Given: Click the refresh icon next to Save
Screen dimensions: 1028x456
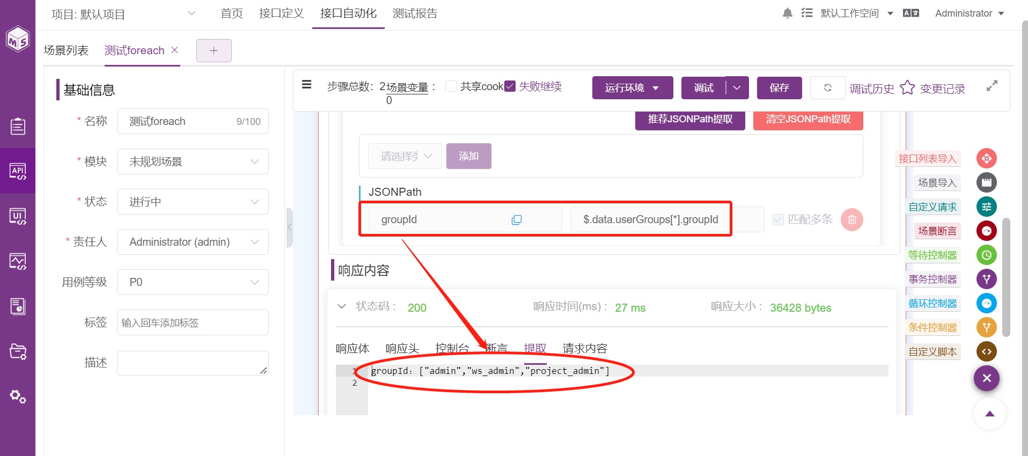Looking at the screenshot, I should 827,87.
